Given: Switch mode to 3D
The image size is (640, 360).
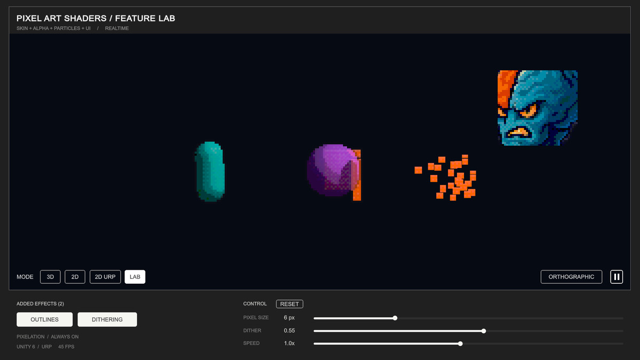Looking at the screenshot, I should point(50,277).
